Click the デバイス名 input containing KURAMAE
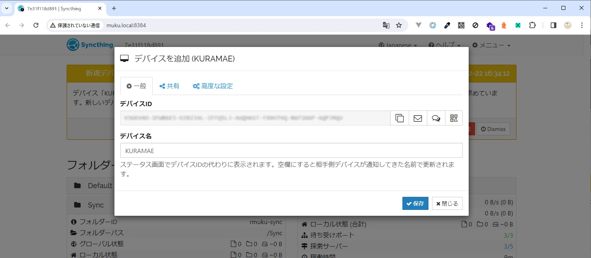 pyautogui.click(x=291, y=150)
